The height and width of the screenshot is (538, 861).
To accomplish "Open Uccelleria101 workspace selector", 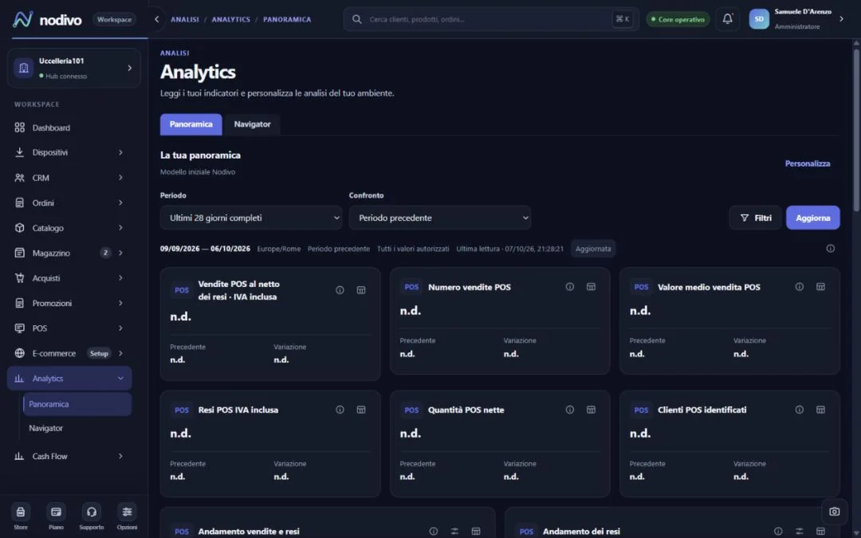I will (x=74, y=68).
